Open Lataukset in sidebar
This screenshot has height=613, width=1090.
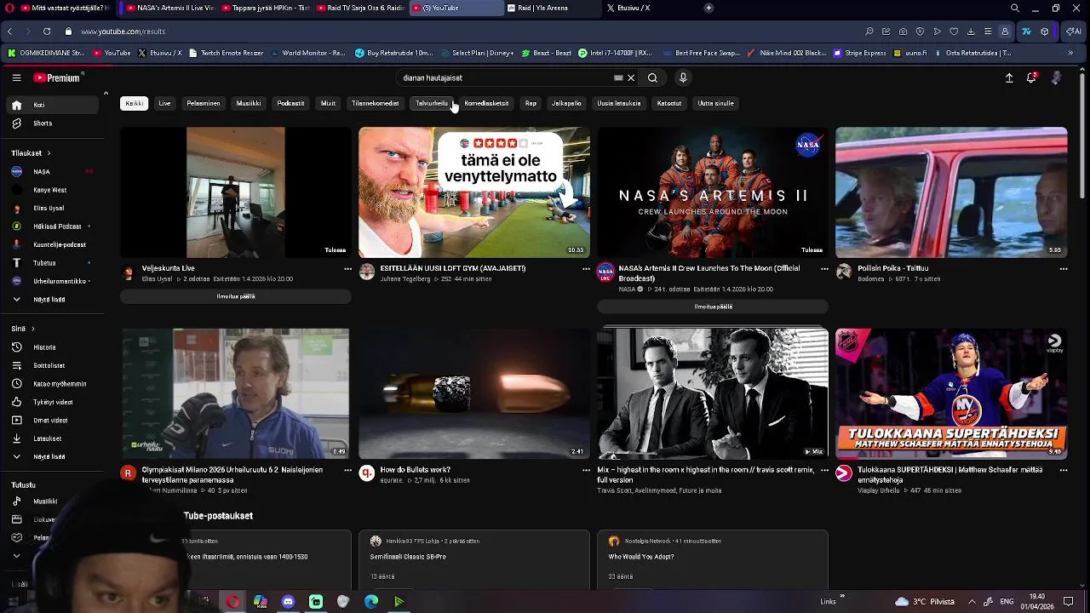pos(54,438)
